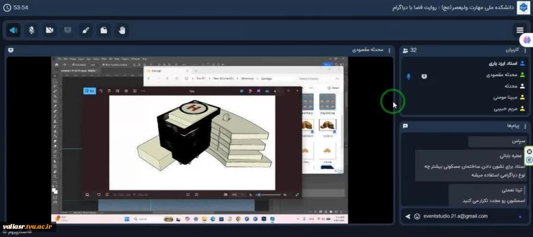Screen dimensions: 533x237
Task: Select user استاد ایزد یاری
Action: click(503, 63)
